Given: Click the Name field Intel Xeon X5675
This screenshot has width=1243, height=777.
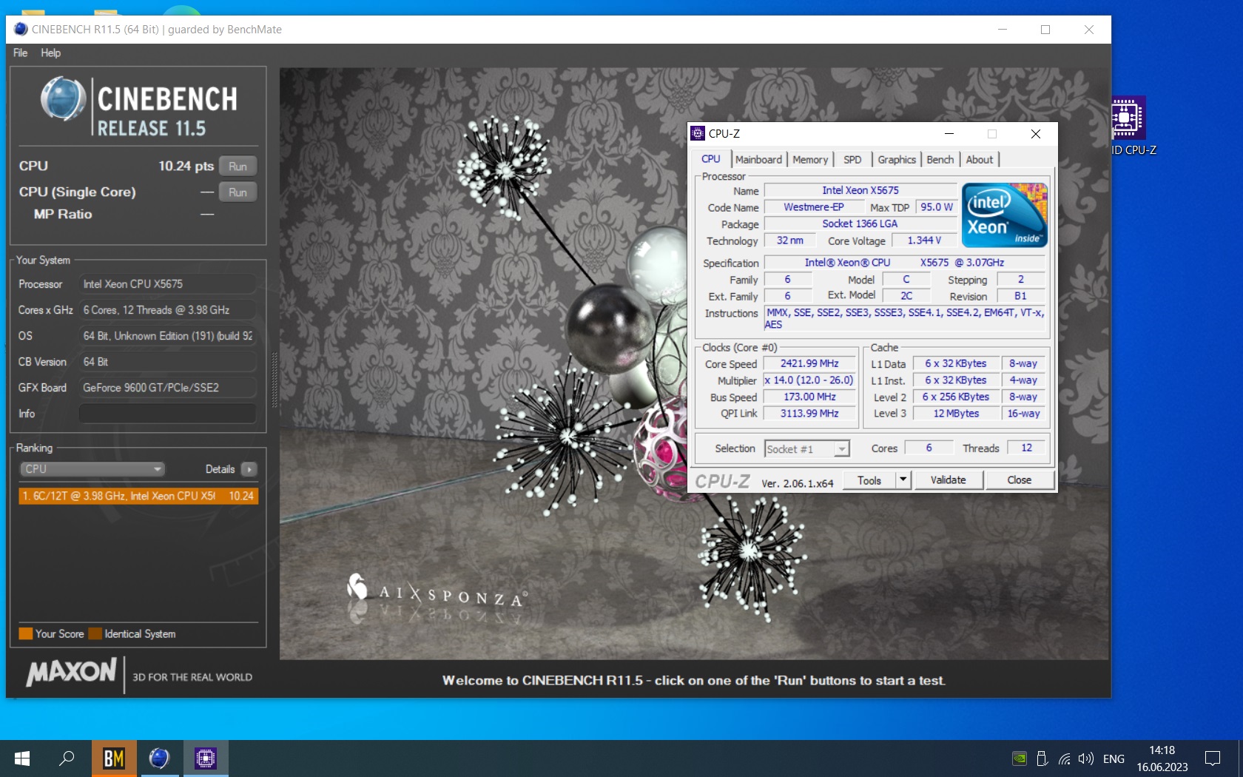Looking at the screenshot, I should pos(860,191).
